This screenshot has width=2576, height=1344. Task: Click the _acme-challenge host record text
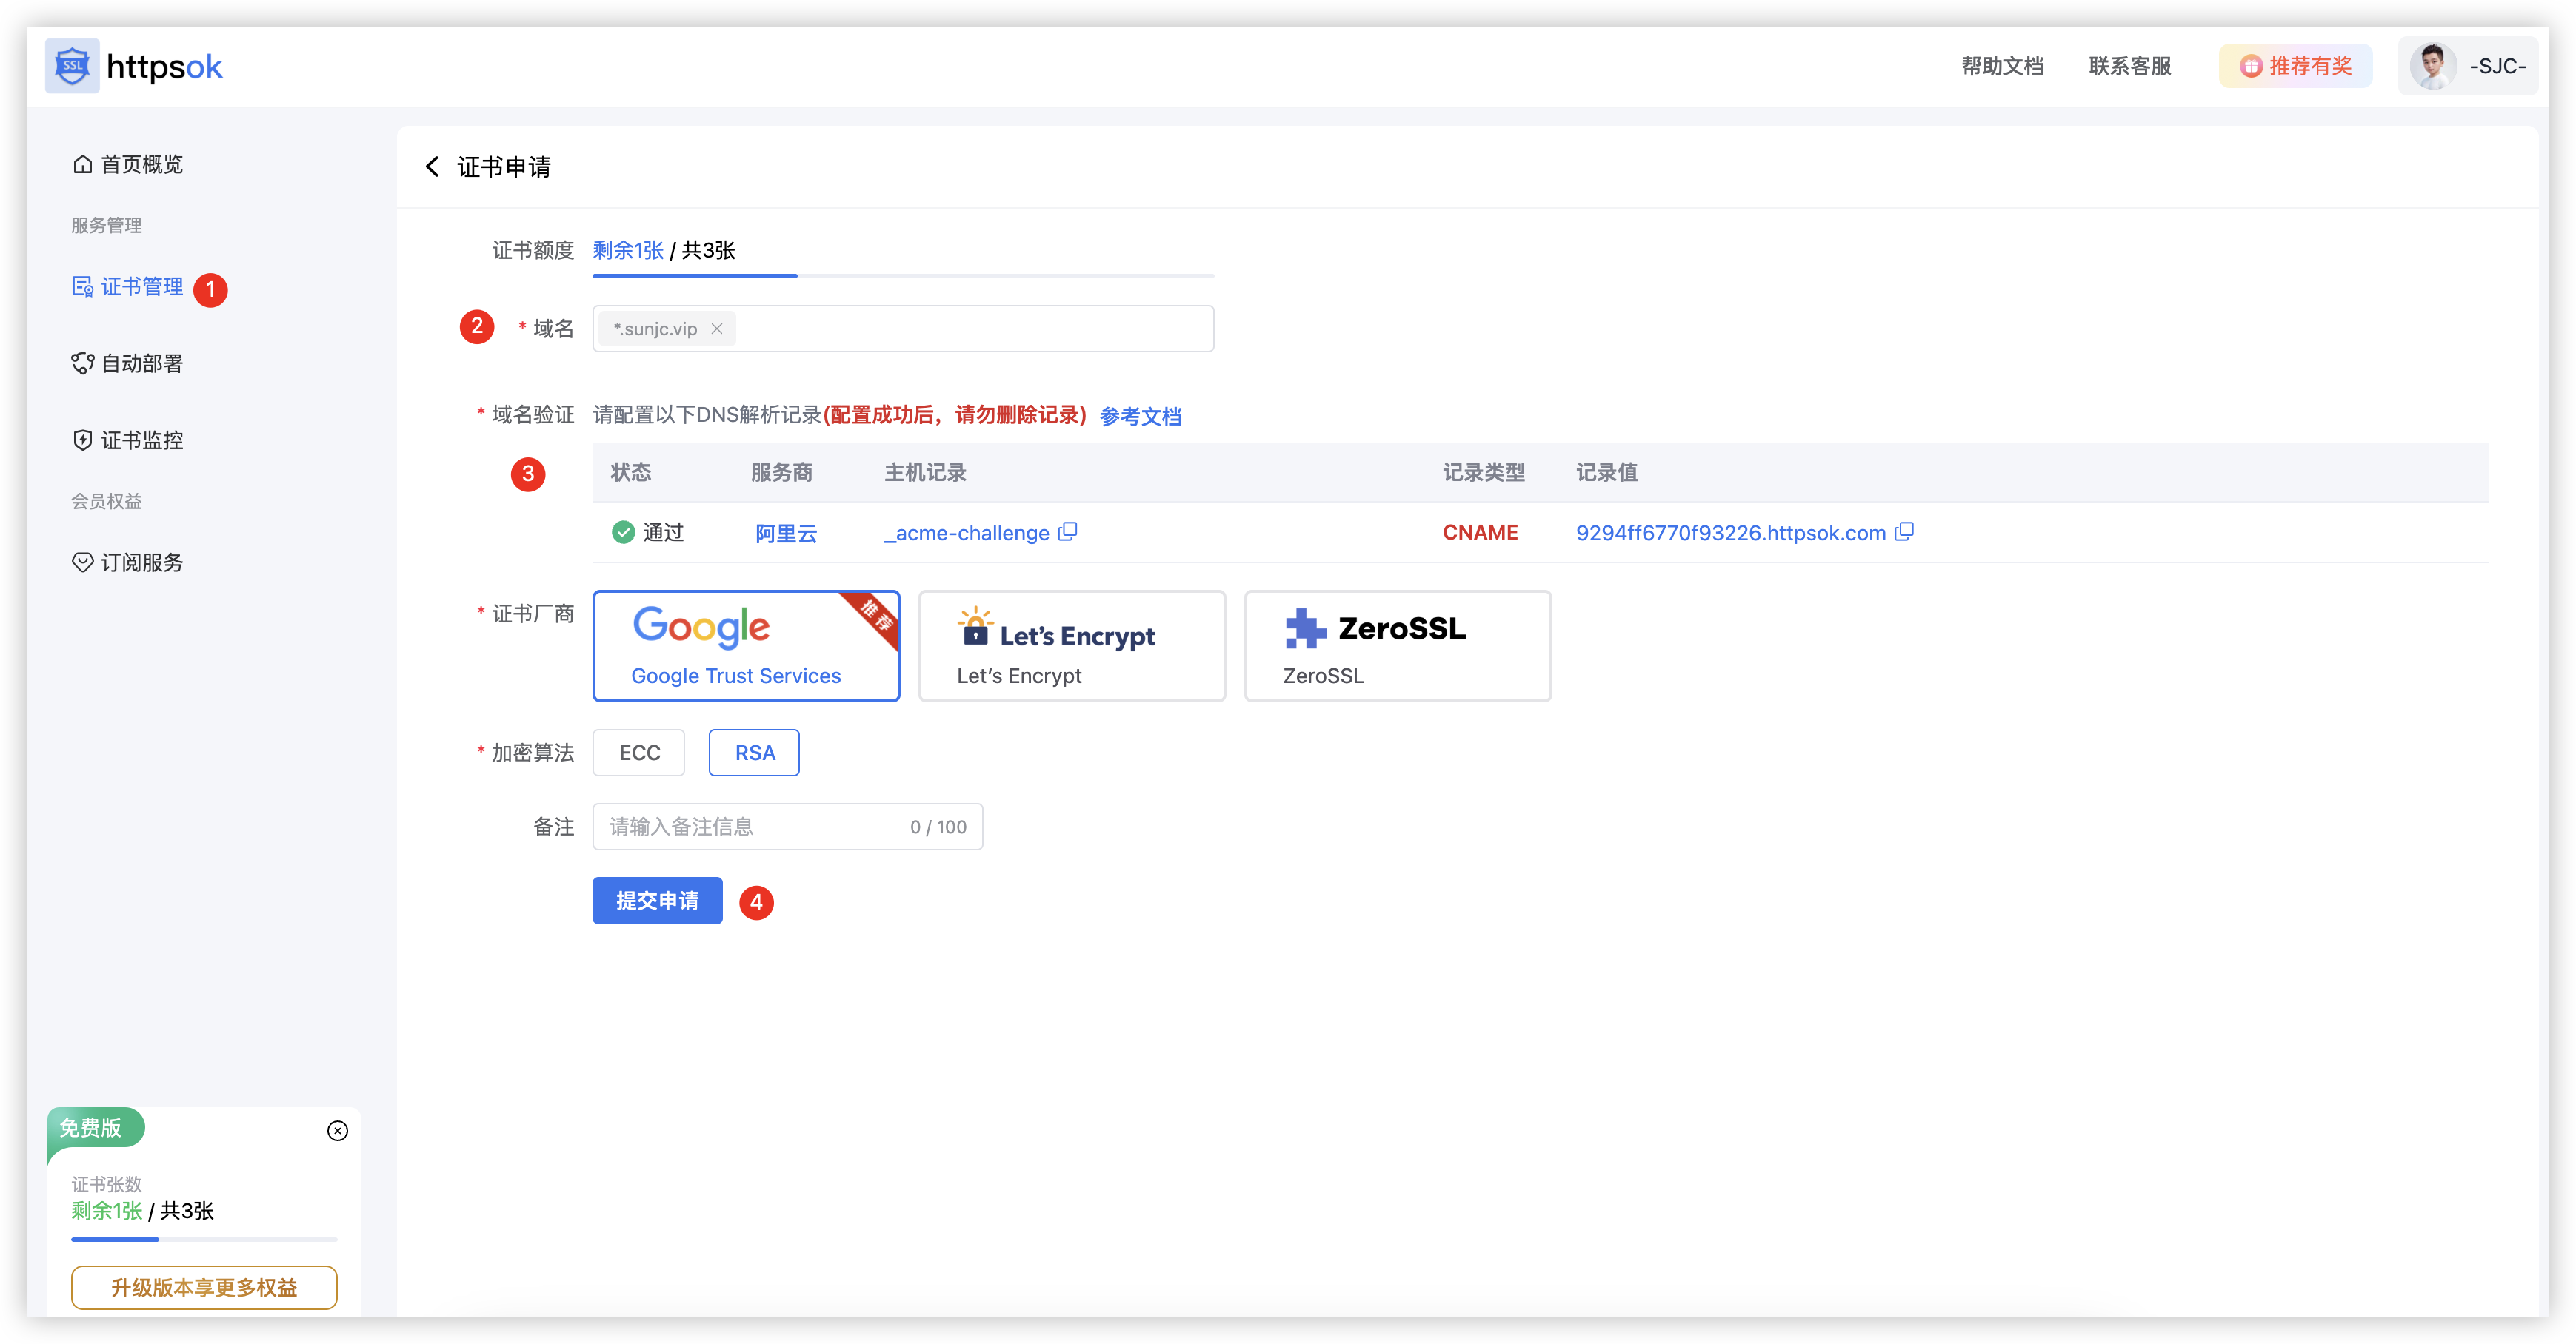pyautogui.click(x=966, y=533)
